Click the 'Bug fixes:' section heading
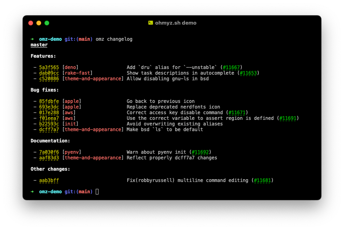344x230 pixels. click(44, 90)
